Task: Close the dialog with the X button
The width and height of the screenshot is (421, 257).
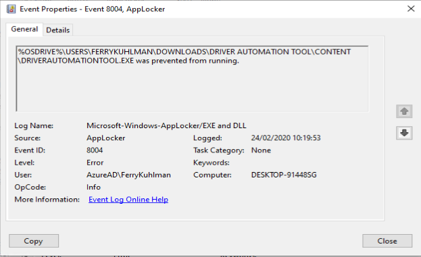Action: [x=411, y=9]
